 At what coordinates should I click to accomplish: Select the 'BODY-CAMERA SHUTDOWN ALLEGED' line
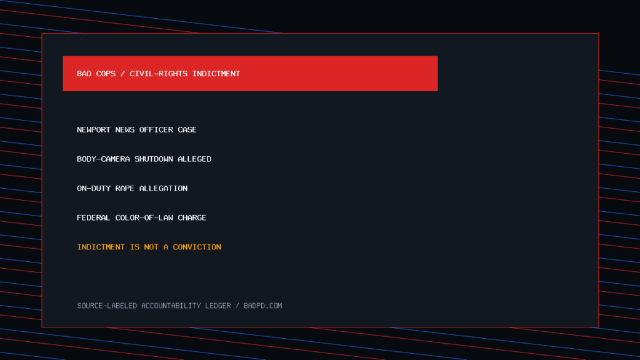(x=144, y=159)
